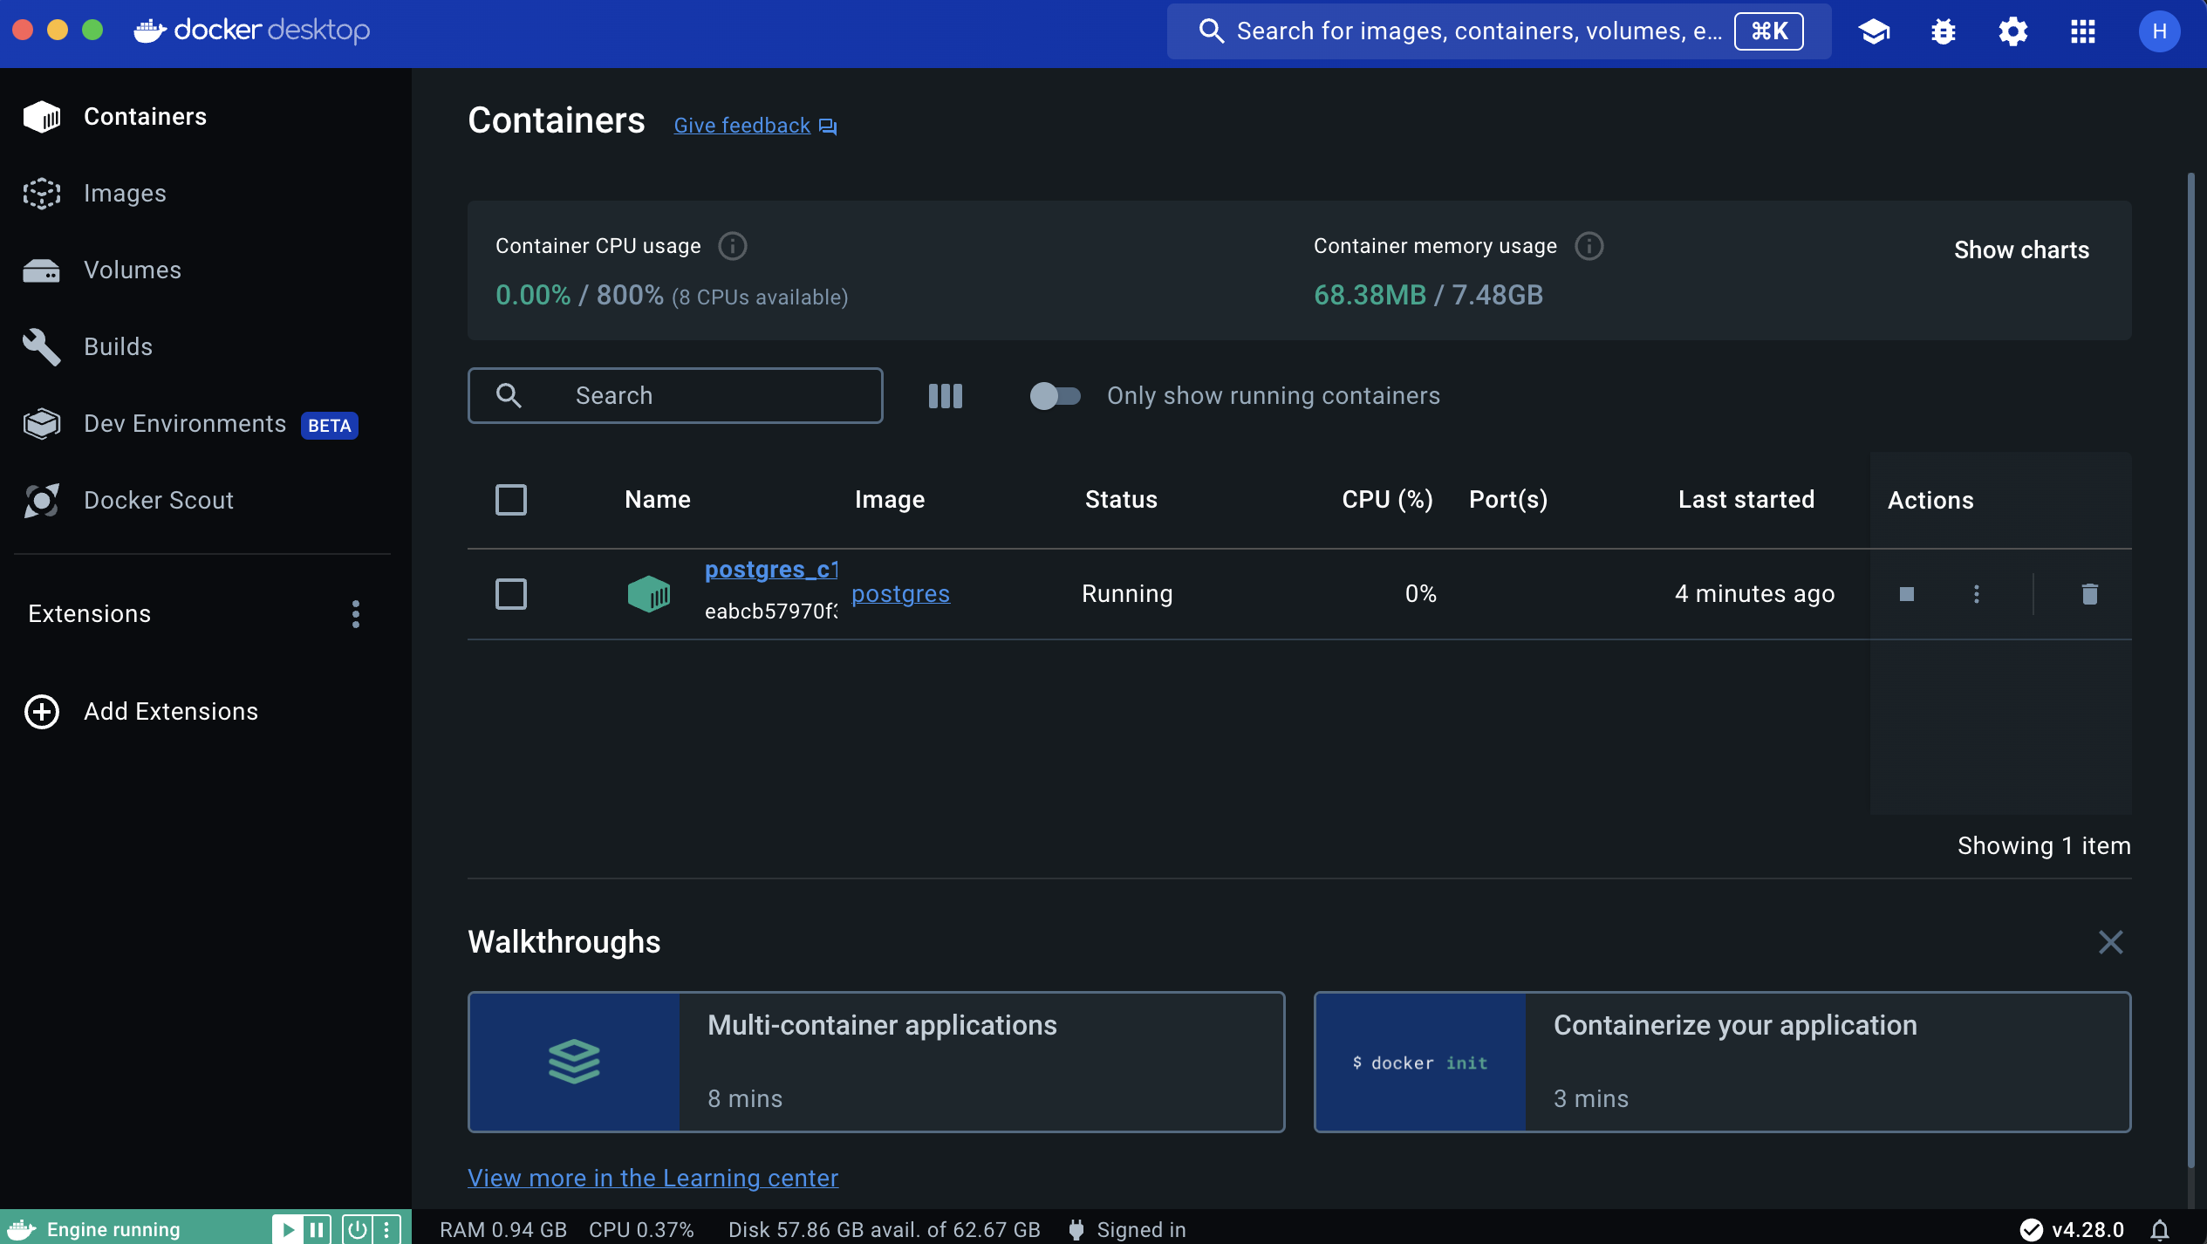This screenshot has height=1244, width=2207.
Task: Click the Name column header
Action: tap(658, 500)
